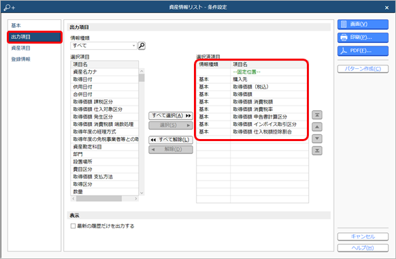Image resolution: width=396 pixels, height=259 pixels.
Task: Select 取得価額 課税区分 in the left list
Action: tap(105, 102)
